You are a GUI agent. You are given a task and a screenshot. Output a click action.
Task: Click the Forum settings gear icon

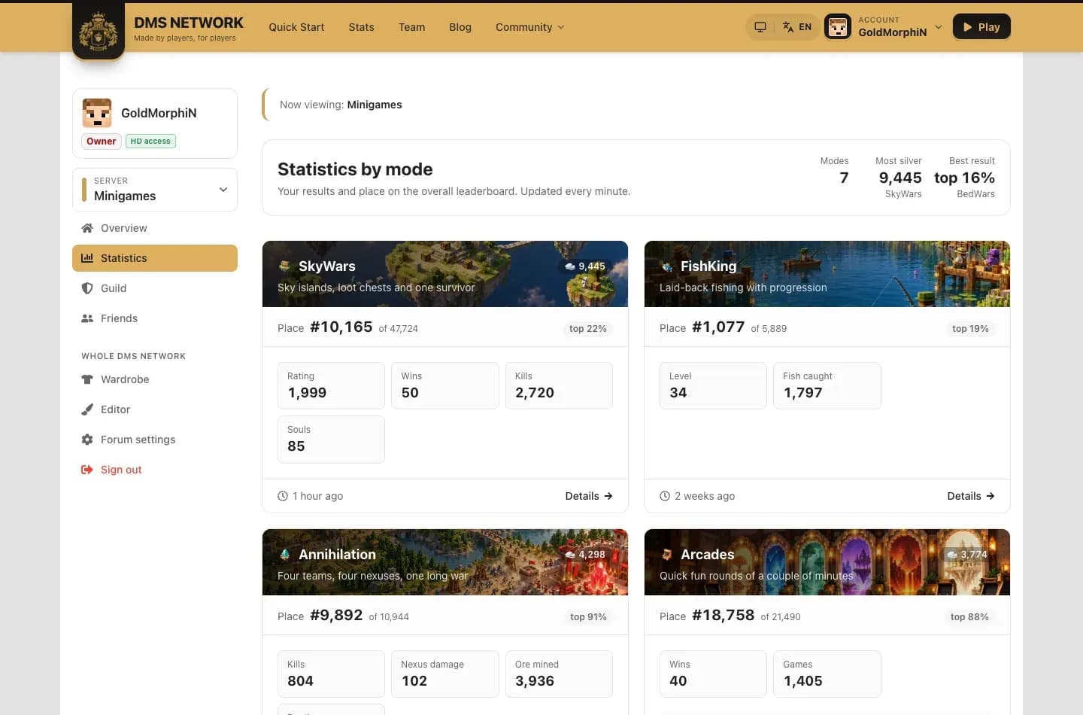click(x=87, y=440)
